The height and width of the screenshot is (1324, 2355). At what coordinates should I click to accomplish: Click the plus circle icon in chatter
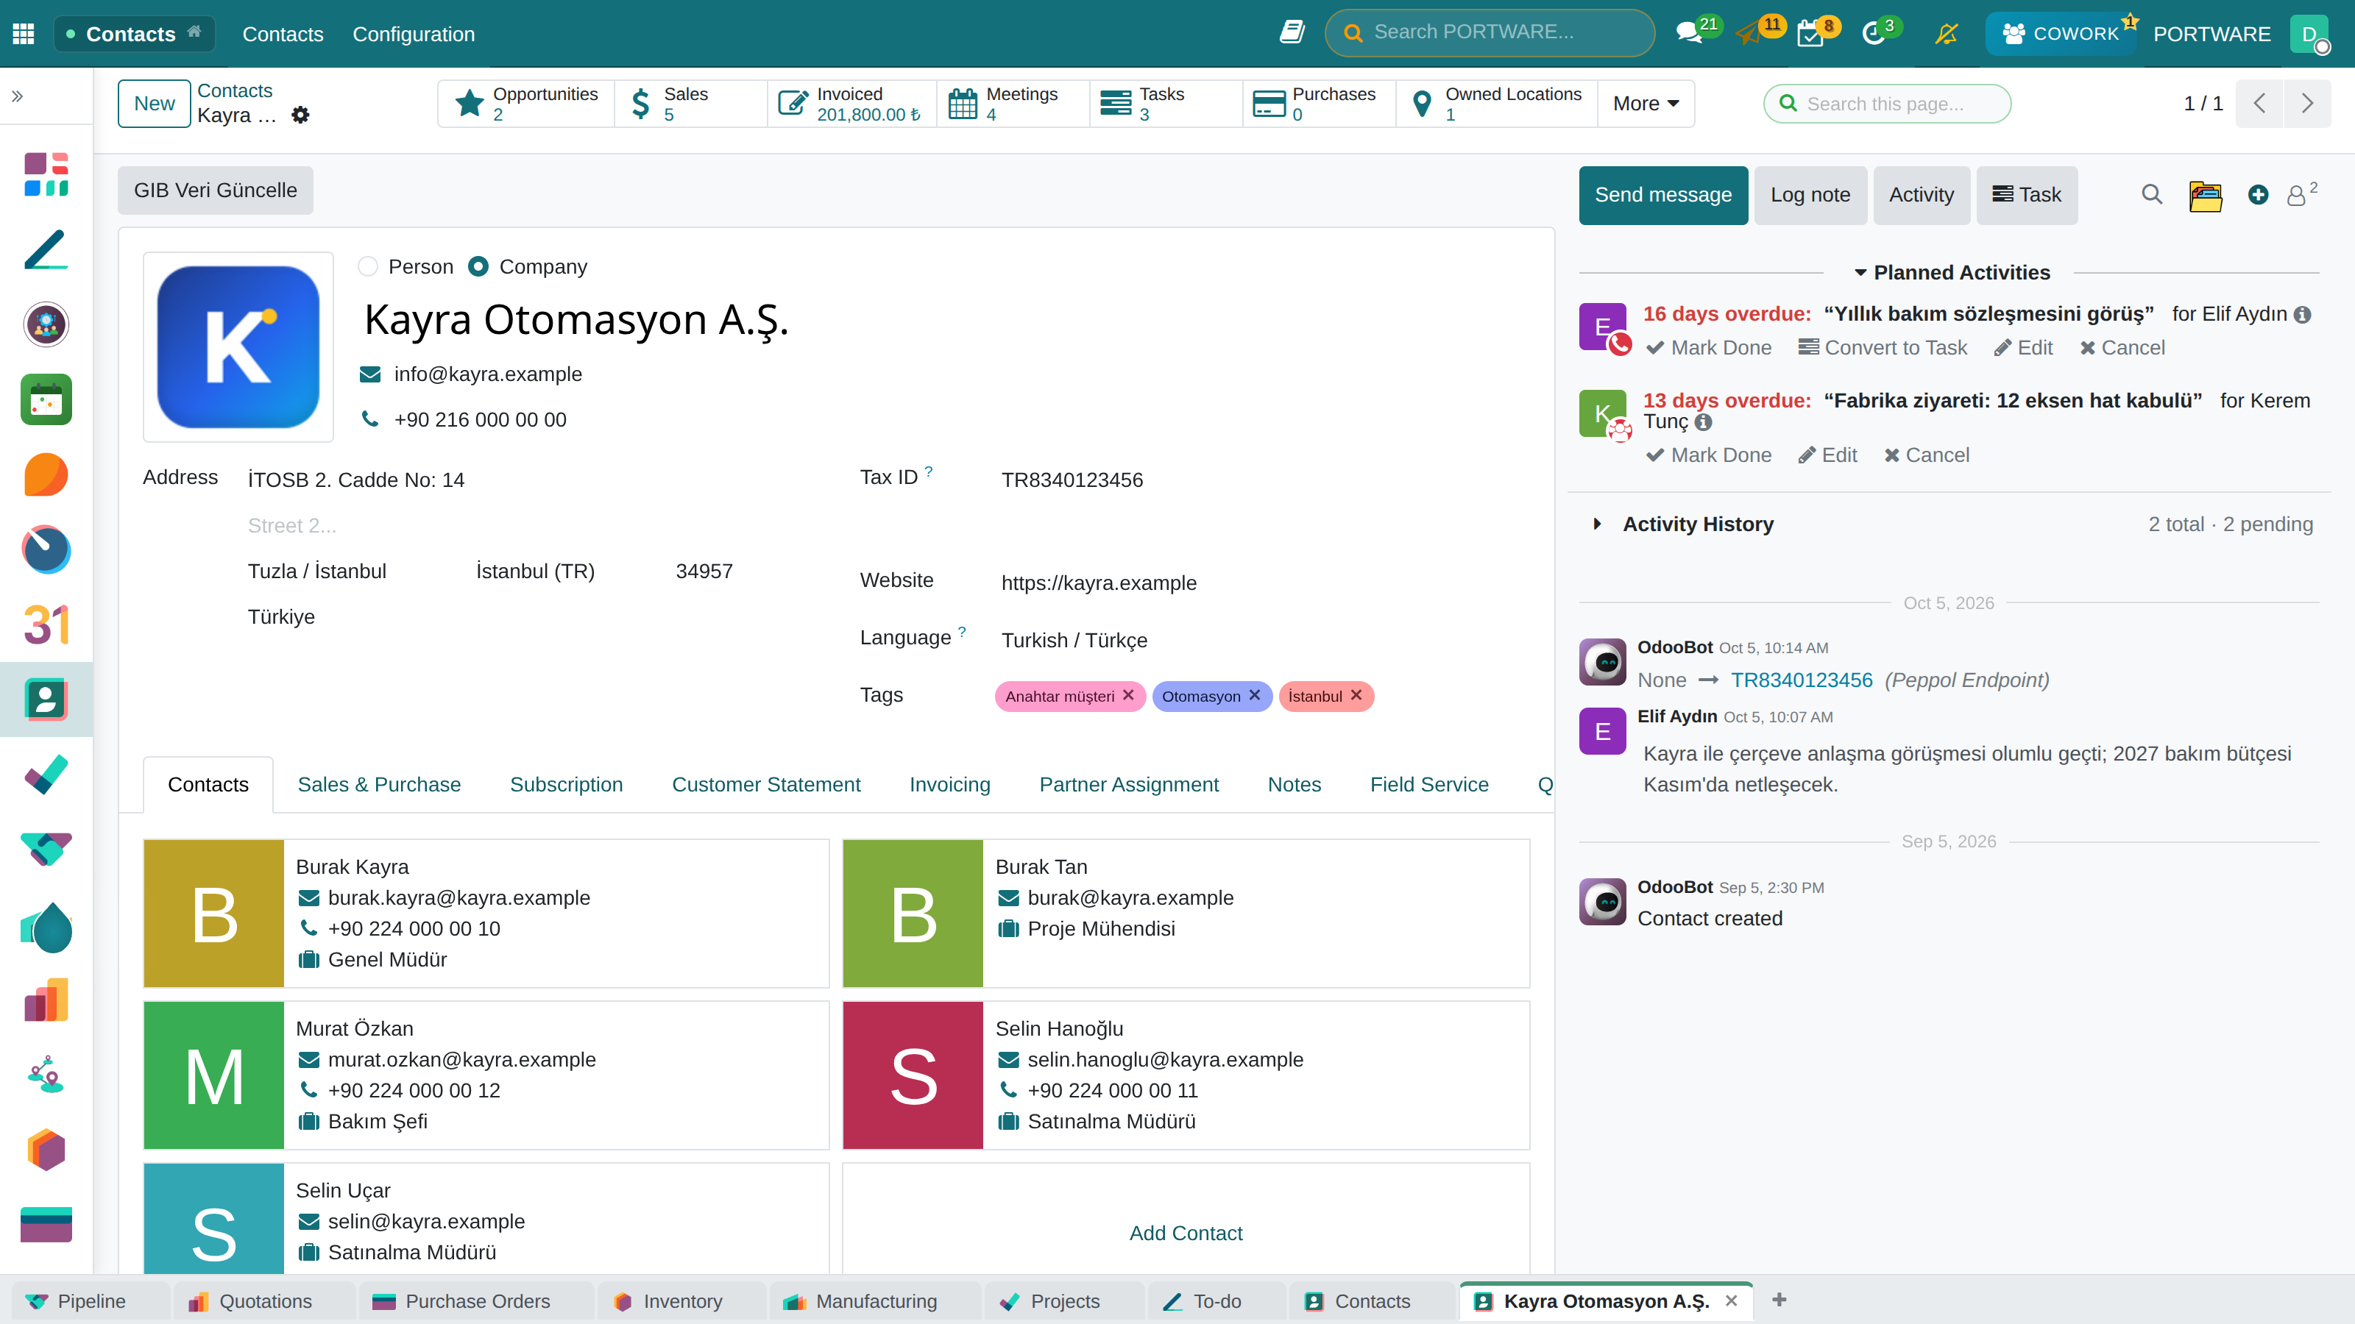[2258, 195]
